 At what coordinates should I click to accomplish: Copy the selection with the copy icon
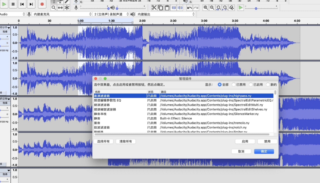[x=161, y=8]
